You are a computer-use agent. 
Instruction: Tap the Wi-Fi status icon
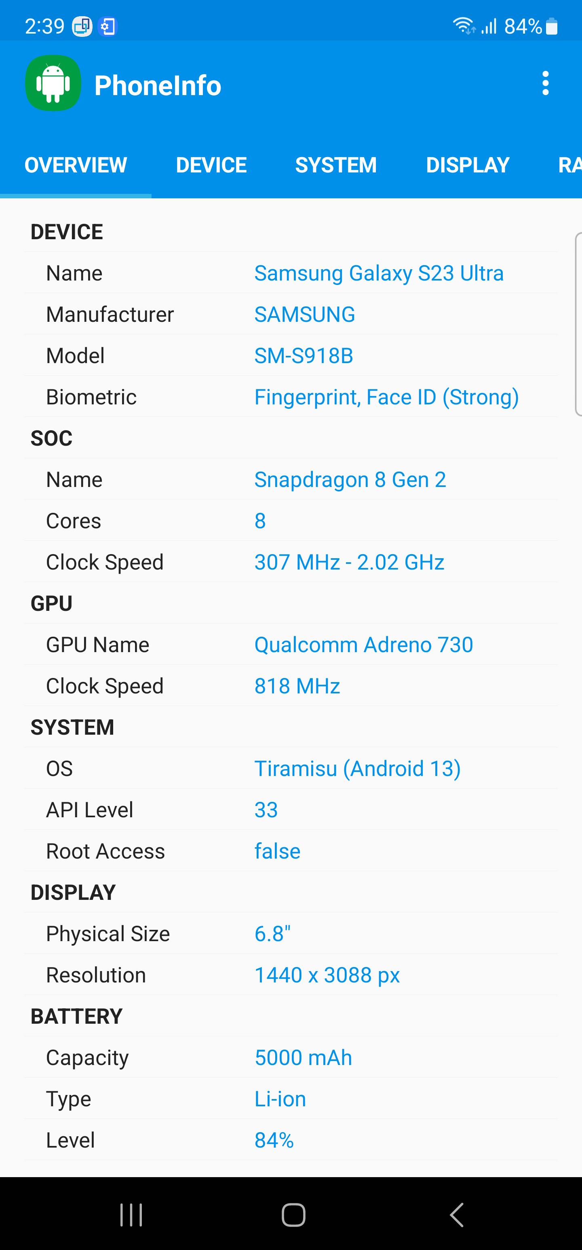click(464, 26)
